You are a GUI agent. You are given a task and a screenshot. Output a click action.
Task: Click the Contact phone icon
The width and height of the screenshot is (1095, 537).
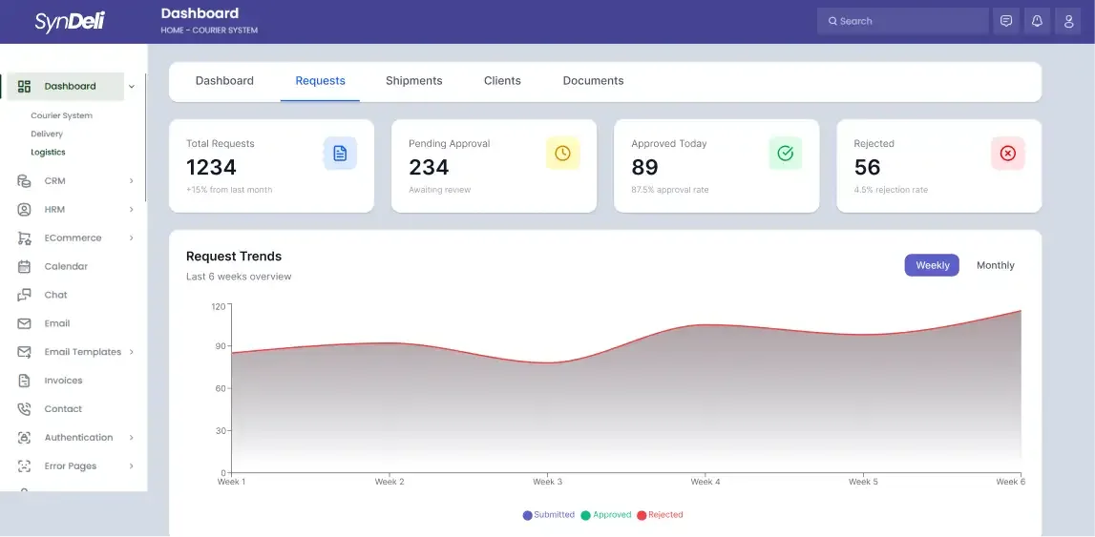(25, 409)
